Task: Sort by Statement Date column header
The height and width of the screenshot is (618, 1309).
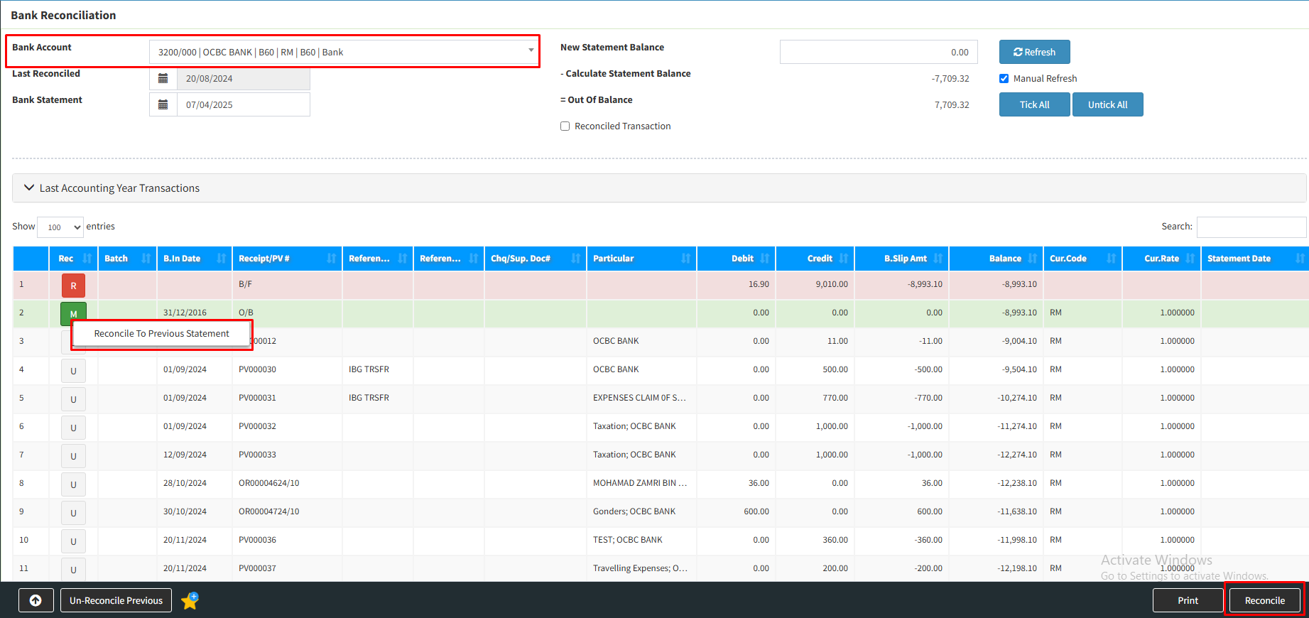Action: tap(1239, 259)
